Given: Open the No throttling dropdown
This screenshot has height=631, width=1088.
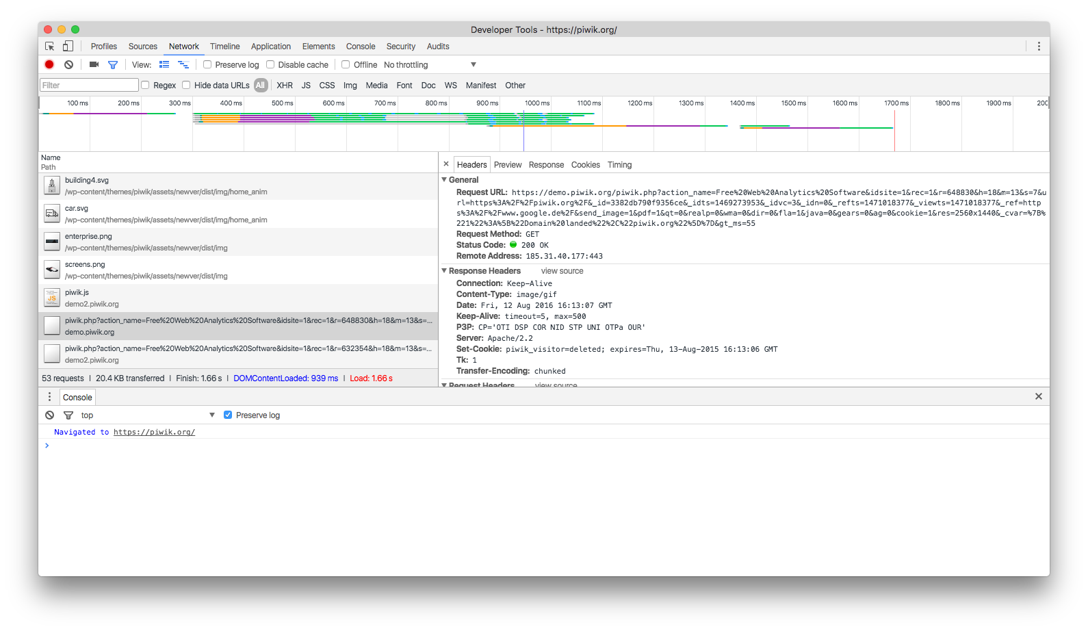Looking at the screenshot, I should point(430,65).
